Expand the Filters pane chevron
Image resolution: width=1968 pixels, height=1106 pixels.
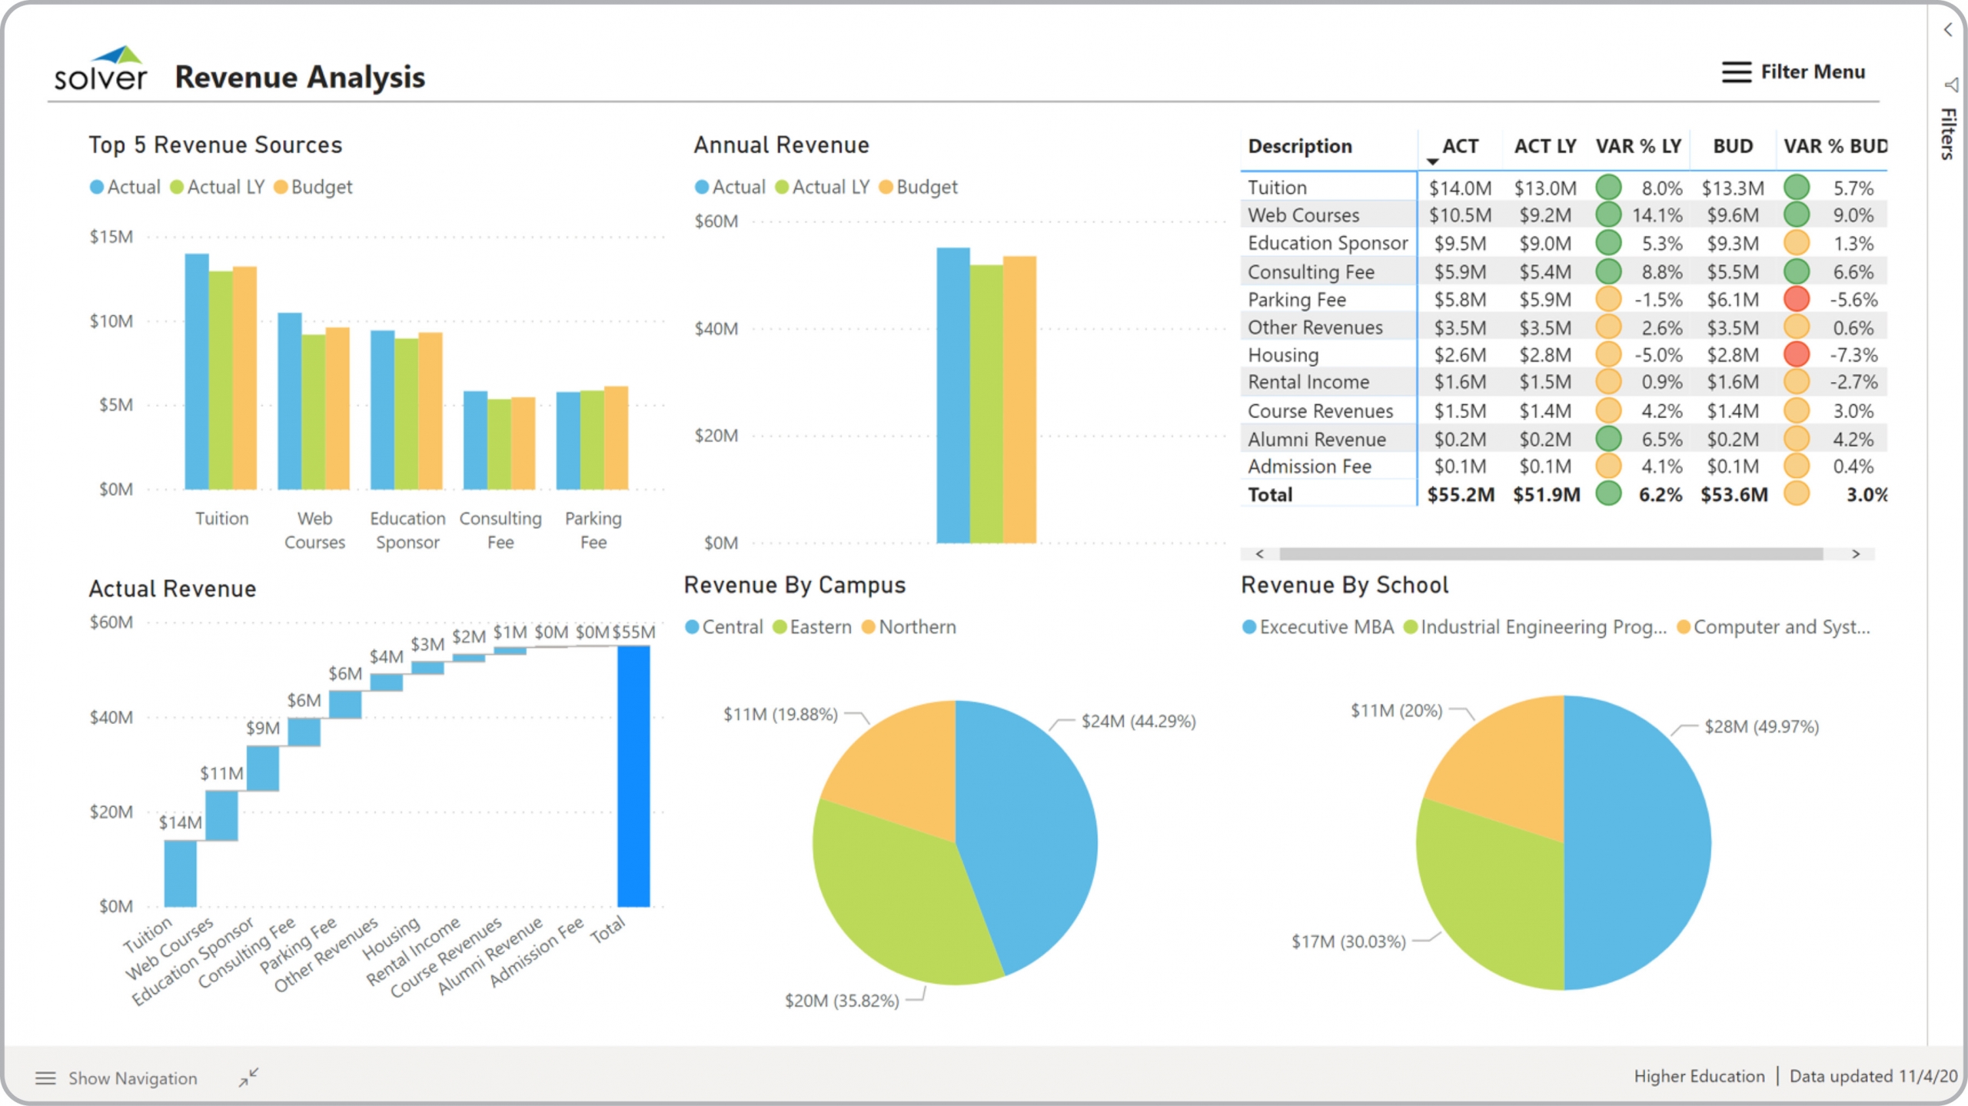[1948, 30]
